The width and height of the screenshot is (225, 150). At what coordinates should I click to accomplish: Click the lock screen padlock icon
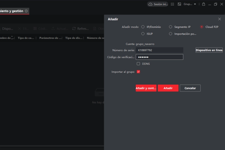(x=203, y=4)
